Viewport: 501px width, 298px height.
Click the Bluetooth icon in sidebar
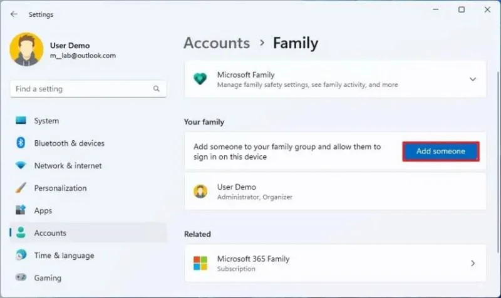coord(21,143)
